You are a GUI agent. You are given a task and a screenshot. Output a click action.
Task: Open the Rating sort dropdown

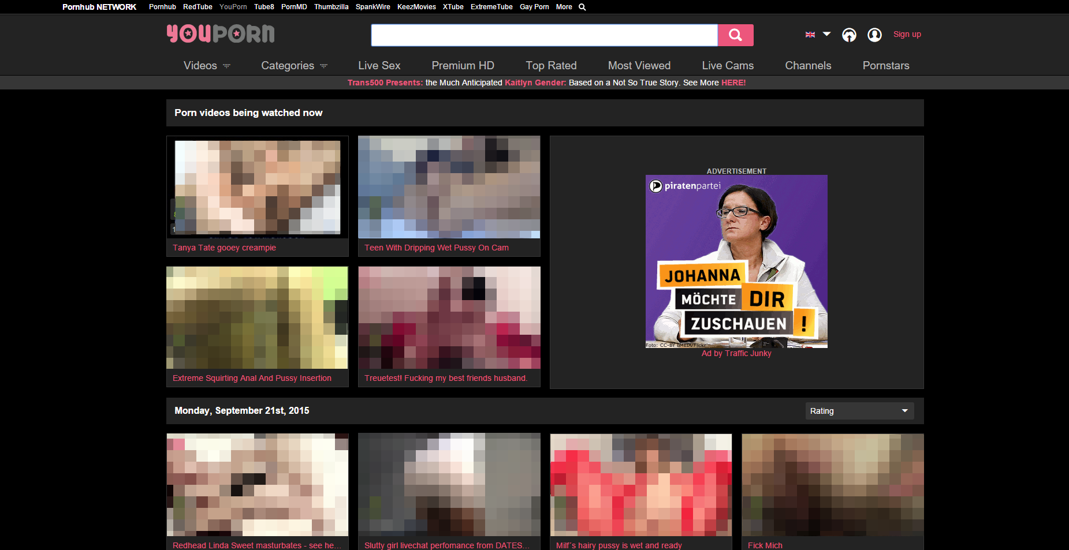click(859, 411)
